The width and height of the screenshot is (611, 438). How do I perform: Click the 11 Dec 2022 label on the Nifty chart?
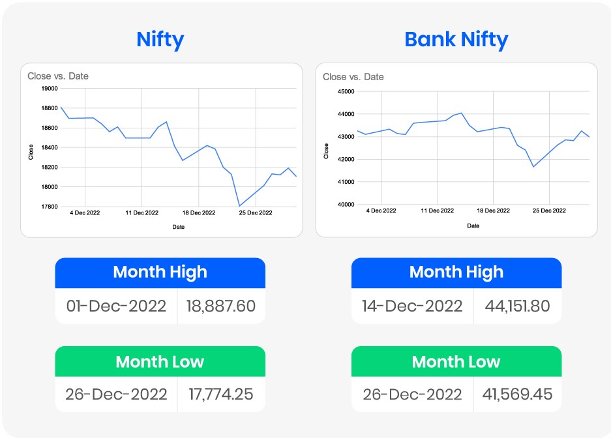coord(142,212)
